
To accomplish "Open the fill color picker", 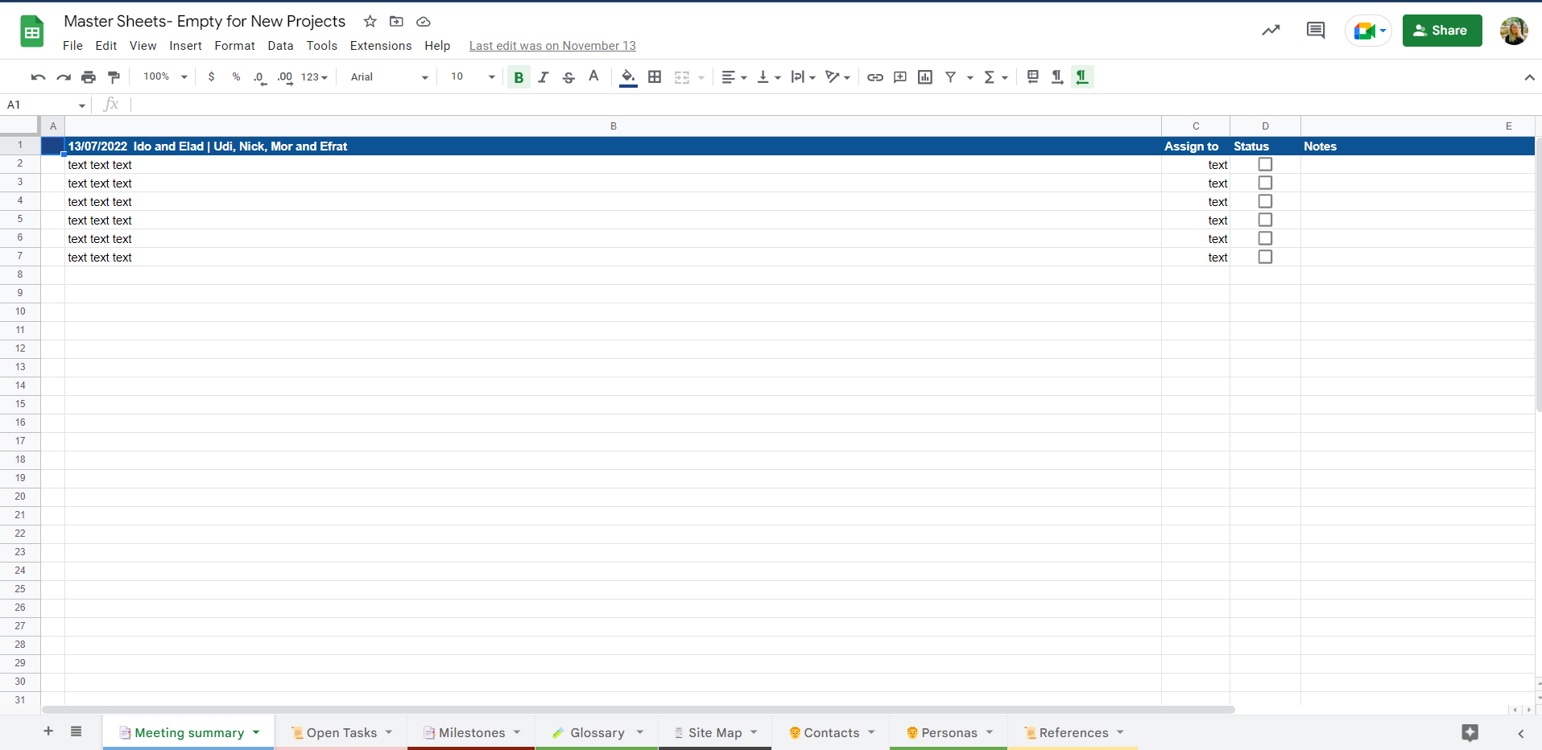I will (x=628, y=77).
